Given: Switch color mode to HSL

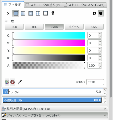Looking at the screenshot, I should pos(34,27).
